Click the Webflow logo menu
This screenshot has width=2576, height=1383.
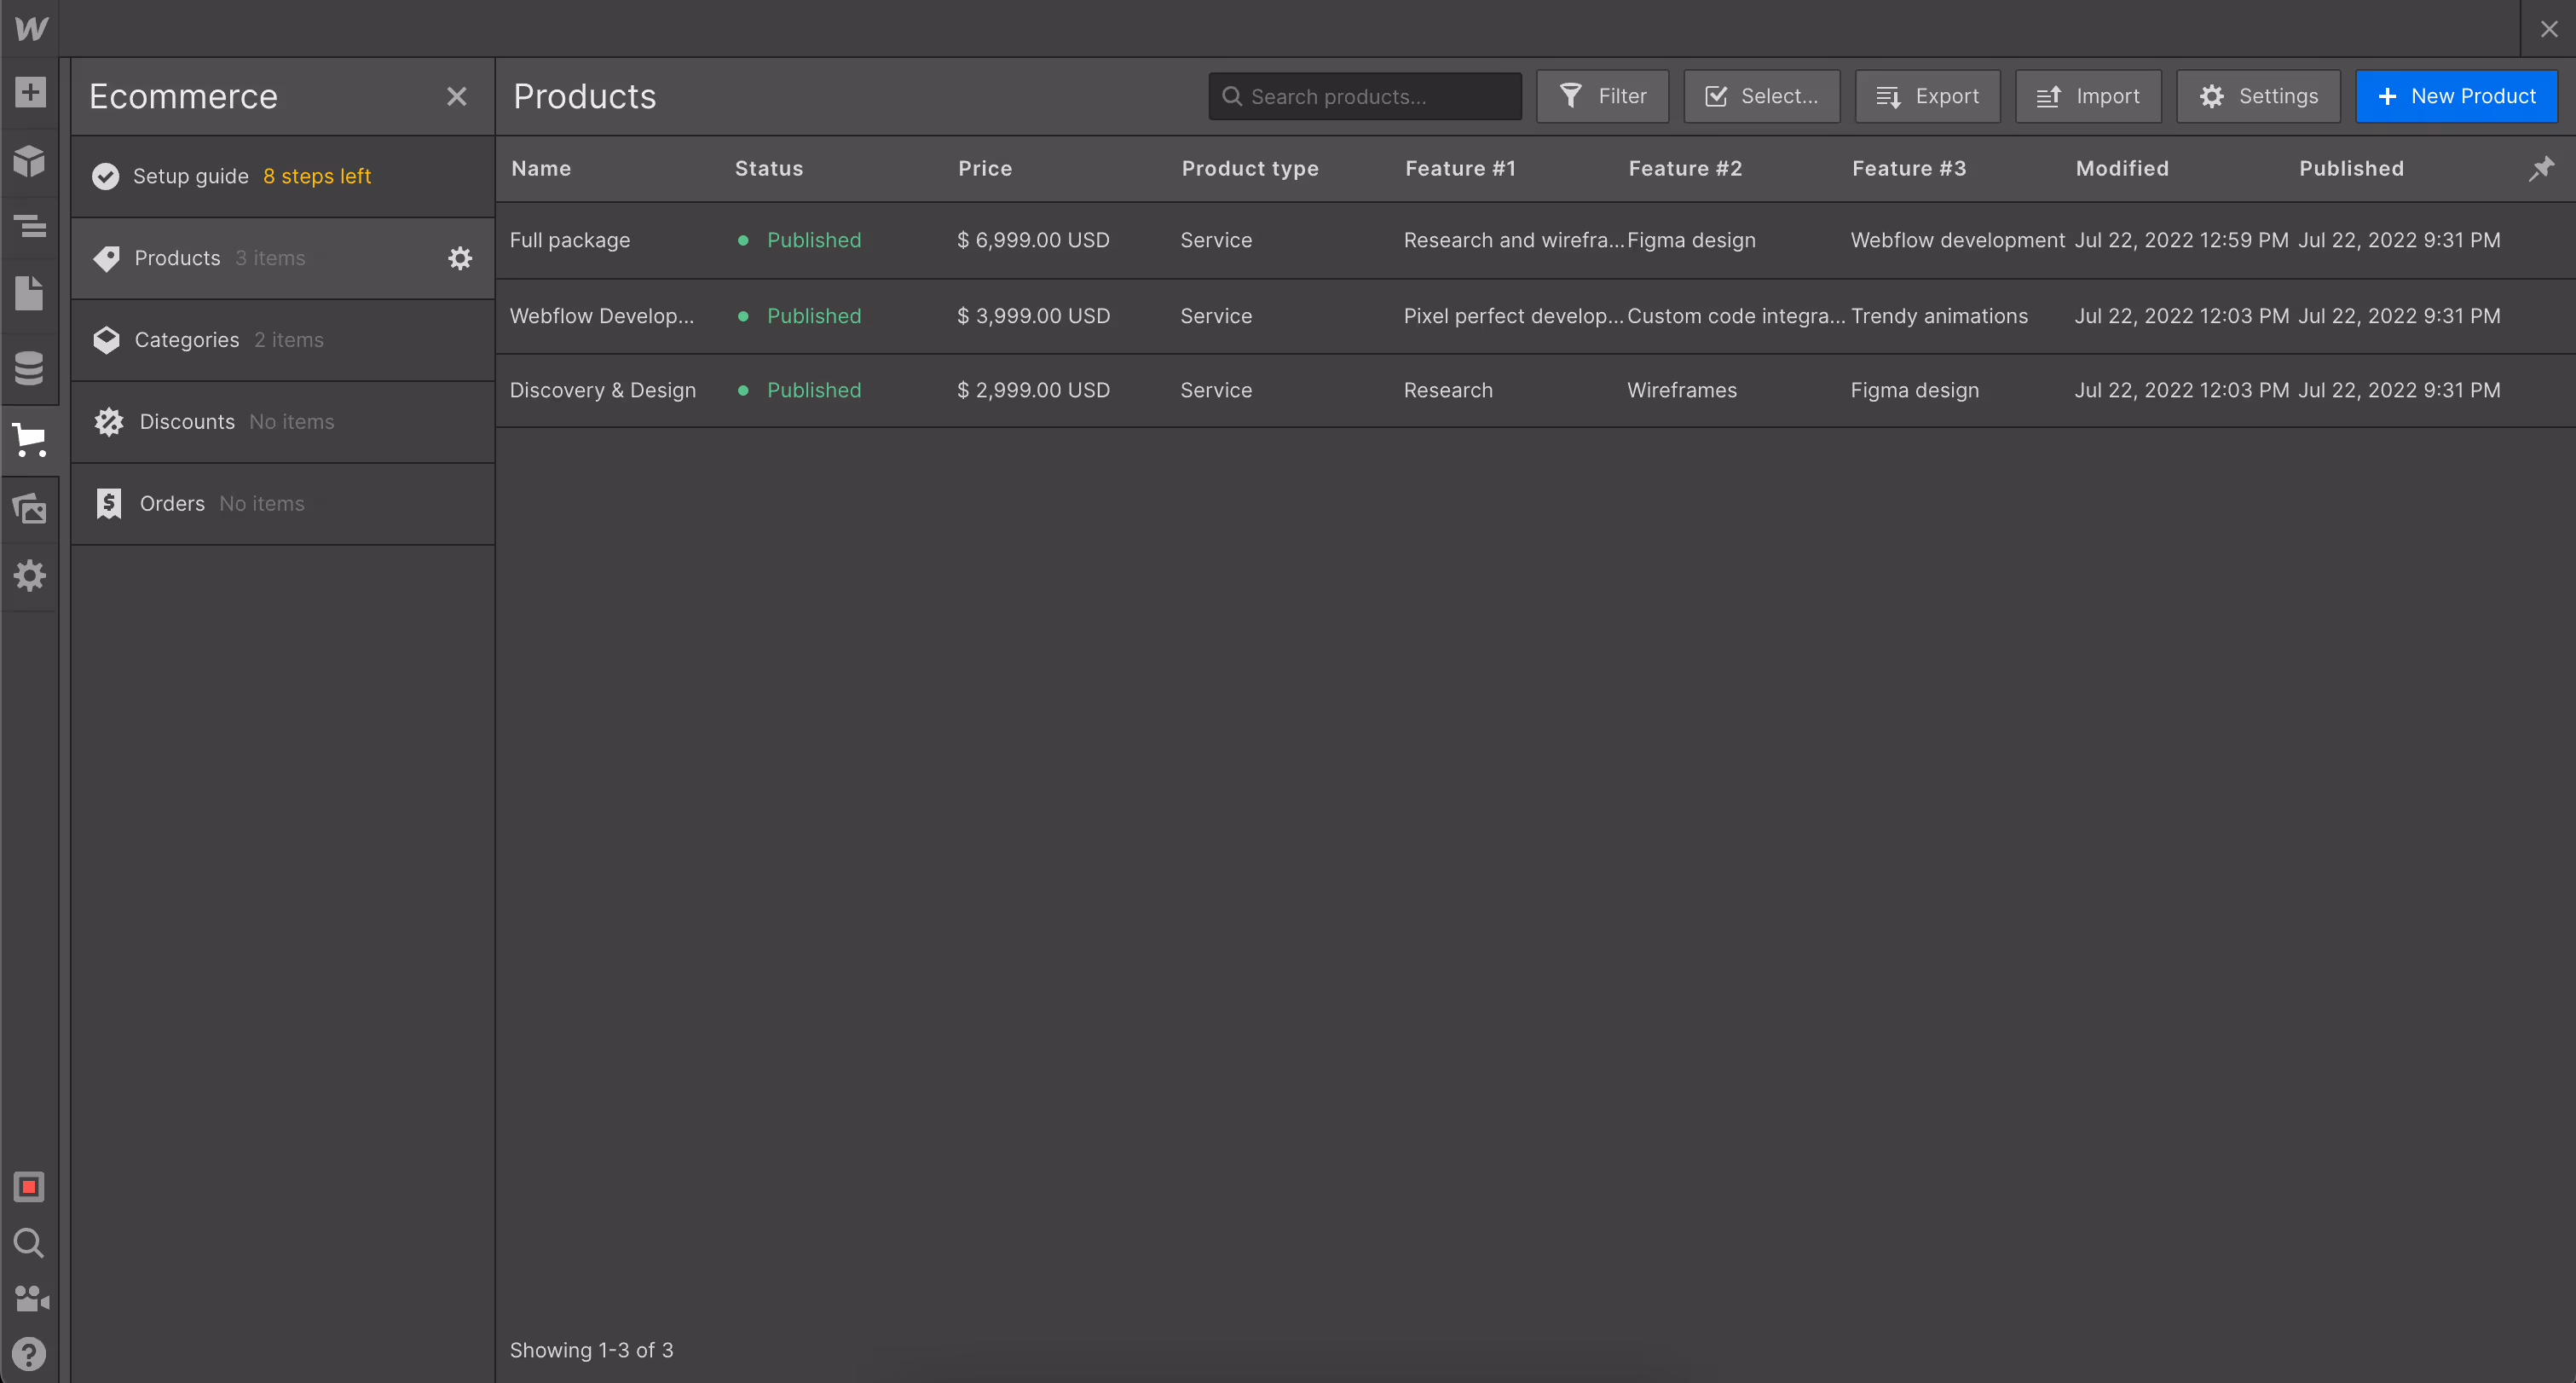tap(30, 28)
